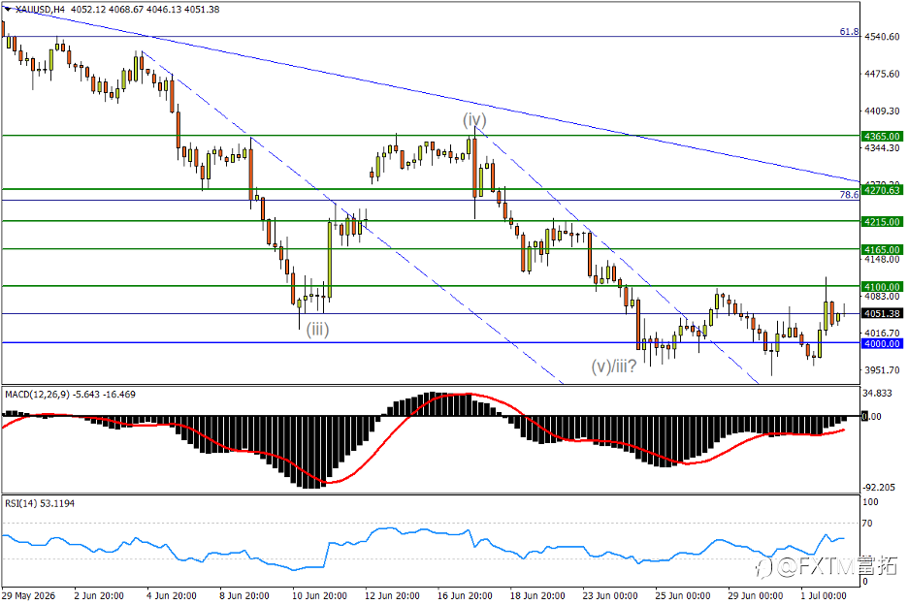The height and width of the screenshot is (605, 908).
Task: Click the MACD scale value -92.205
Action: 879,487
